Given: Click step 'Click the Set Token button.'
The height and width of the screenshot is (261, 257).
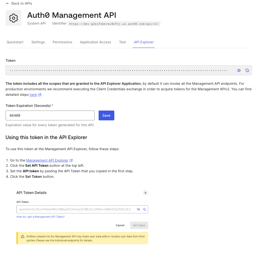Looking at the screenshot, I should [32, 177].
